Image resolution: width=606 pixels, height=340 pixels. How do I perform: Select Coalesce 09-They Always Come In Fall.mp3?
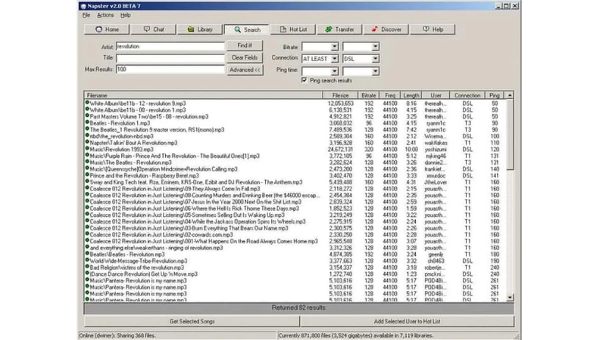295,188
